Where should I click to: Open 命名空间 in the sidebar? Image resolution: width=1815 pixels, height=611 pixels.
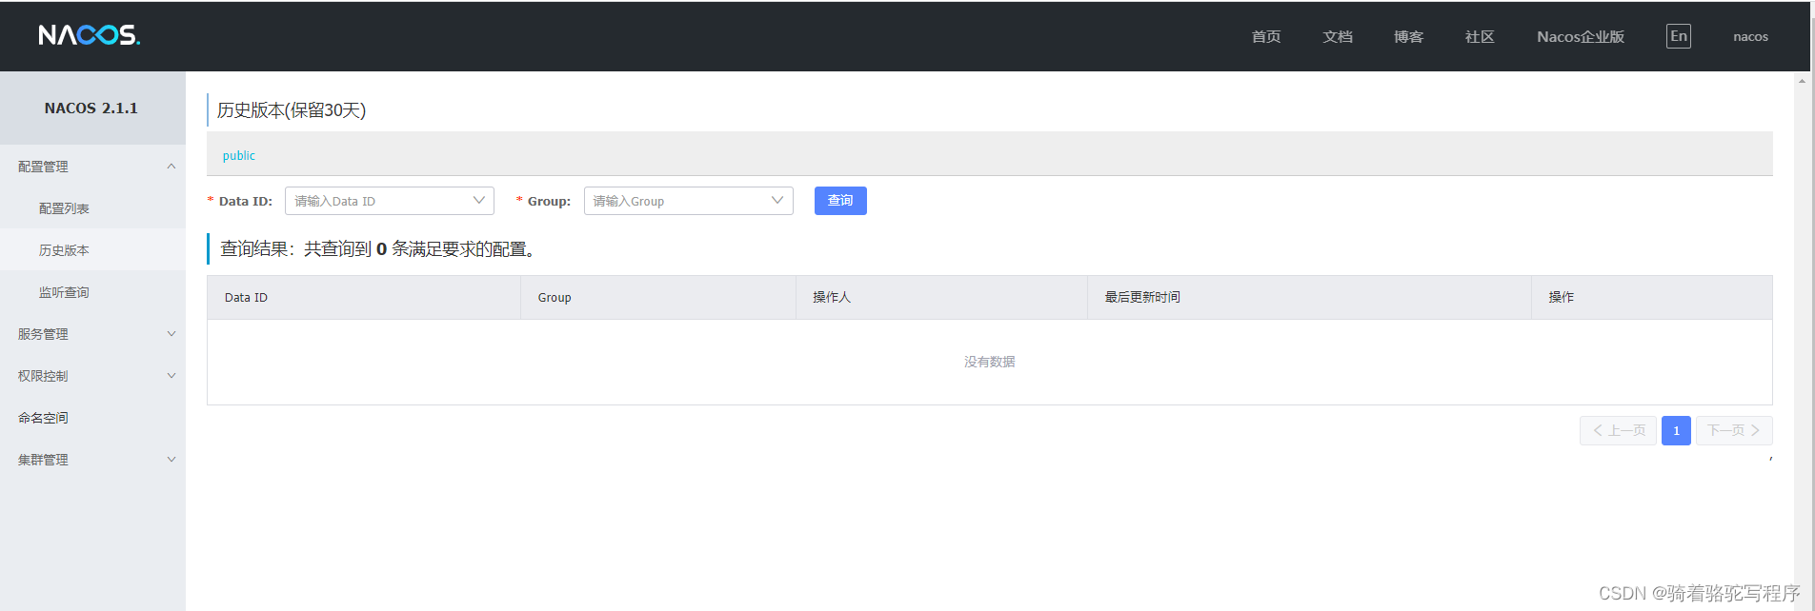tap(43, 418)
